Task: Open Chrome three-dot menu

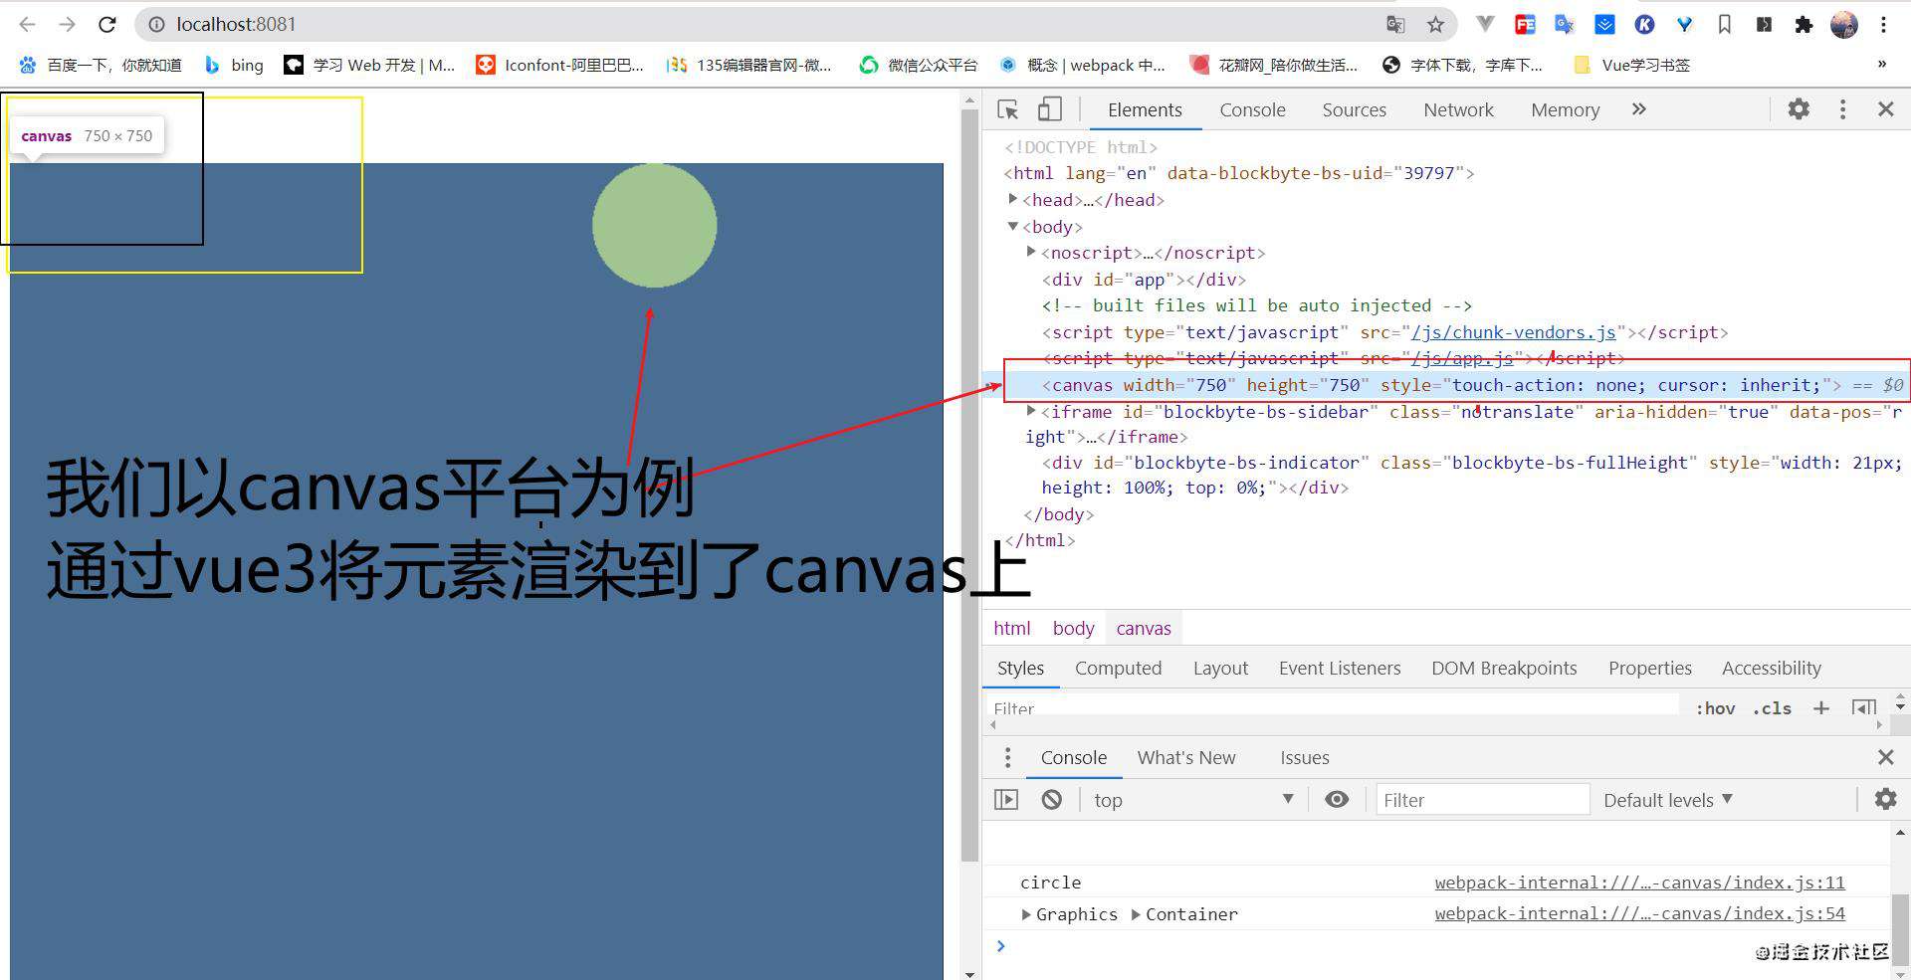Action: pos(1883,24)
